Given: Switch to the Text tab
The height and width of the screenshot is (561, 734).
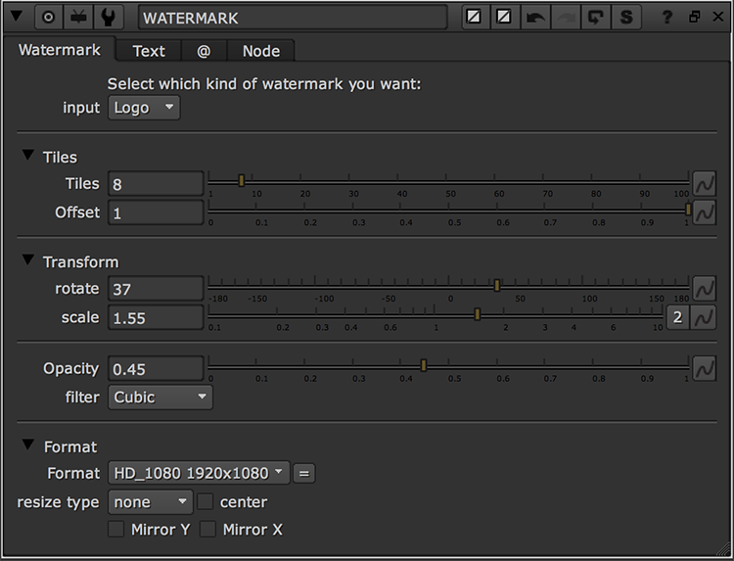Looking at the screenshot, I should (x=149, y=51).
